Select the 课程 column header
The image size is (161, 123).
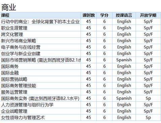tap(40, 15)
